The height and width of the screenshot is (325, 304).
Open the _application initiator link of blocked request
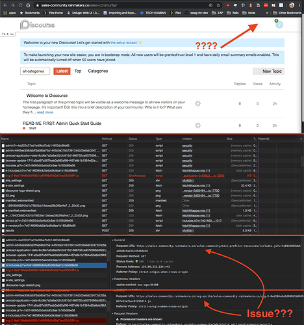(x=203, y=175)
